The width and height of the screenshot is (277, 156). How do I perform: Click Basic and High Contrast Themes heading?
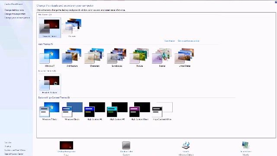(x=54, y=97)
